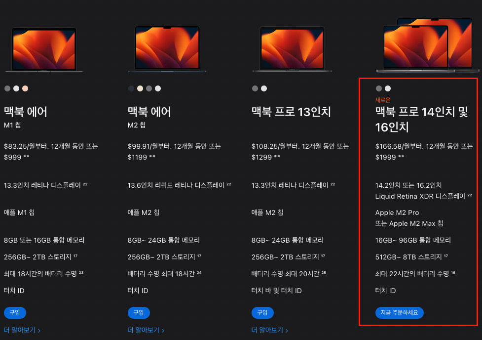Image resolution: width=482 pixels, height=340 pixels.
Task: Select space gray swatch for 맥북 프로 13인치
Action: 255,88
